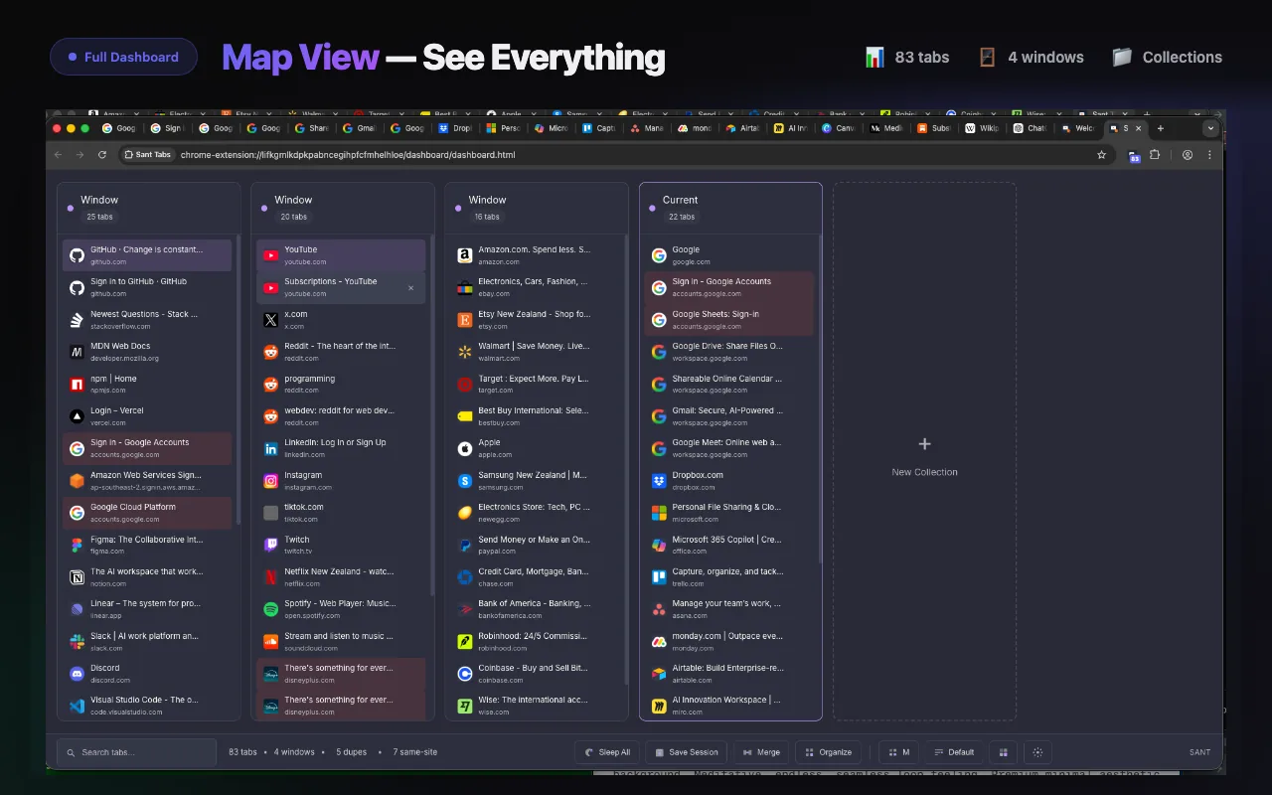Click the Figma tab favicon
1272x795 pixels.
pyautogui.click(x=77, y=545)
